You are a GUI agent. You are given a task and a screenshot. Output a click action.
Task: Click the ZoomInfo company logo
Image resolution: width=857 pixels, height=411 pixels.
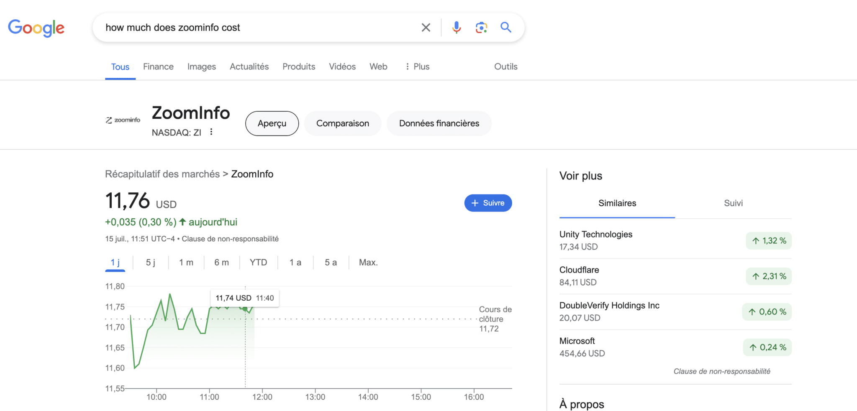(x=122, y=119)
